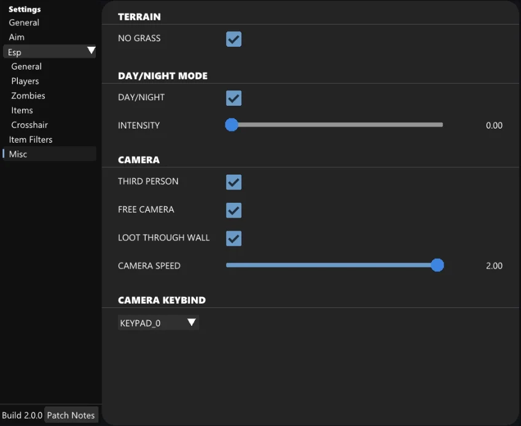
Task: Open the Item Filters page
Action: [x=31, y=140]
